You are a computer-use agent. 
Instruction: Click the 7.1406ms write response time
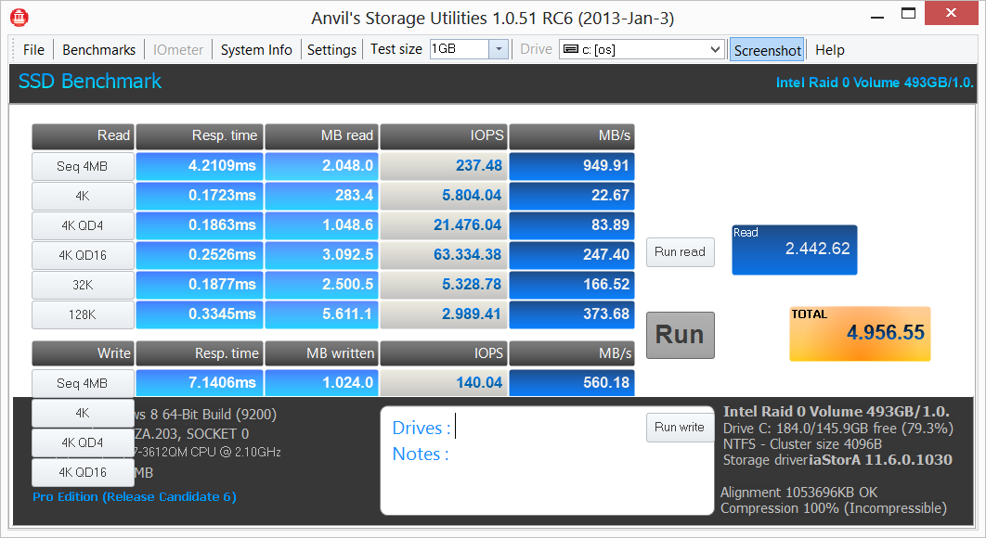point(200,383)
